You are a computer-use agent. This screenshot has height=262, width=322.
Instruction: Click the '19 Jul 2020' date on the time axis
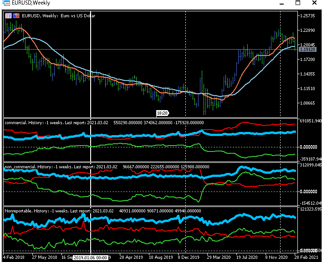247,257
